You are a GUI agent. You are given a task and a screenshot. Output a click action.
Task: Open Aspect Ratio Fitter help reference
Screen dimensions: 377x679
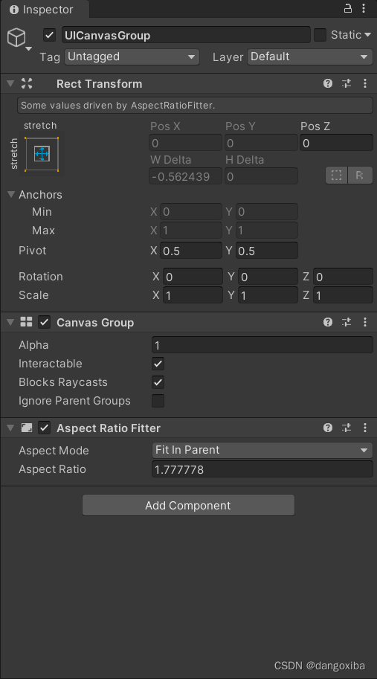tap(328, 428)
